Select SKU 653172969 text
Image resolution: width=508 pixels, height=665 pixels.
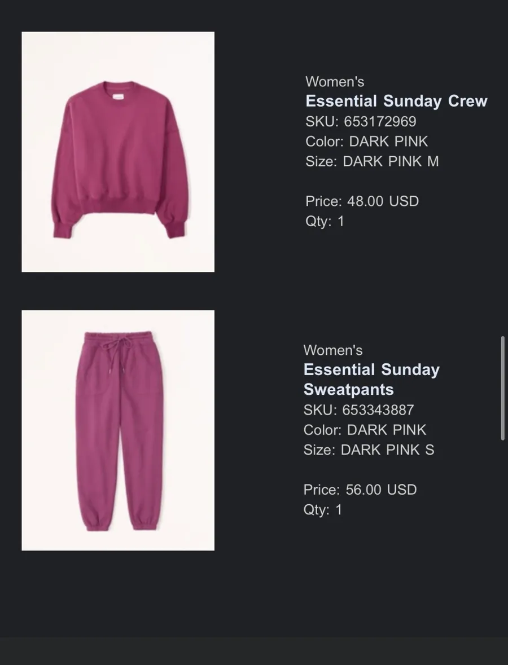361,121
